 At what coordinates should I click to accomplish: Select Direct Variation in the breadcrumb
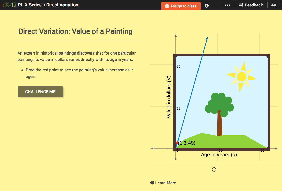pos(62,5)
